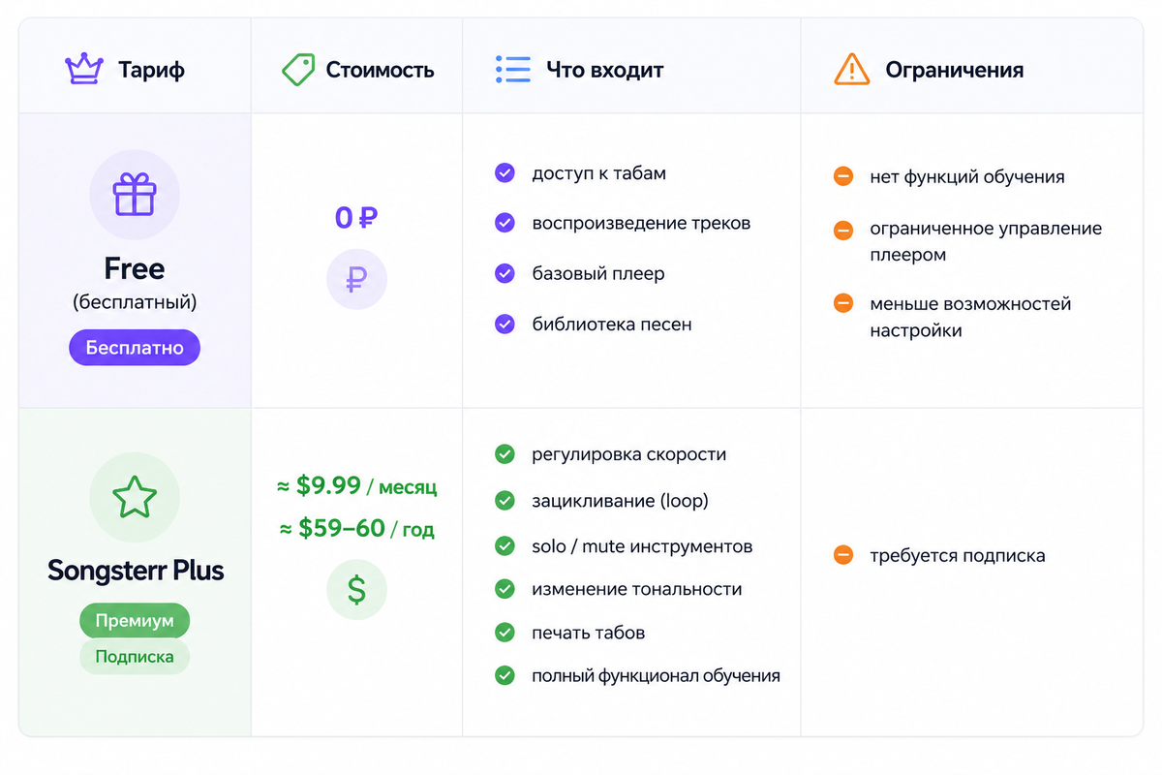
Task: Click the green checkmark beside печать табов
Action: point(505,633)
